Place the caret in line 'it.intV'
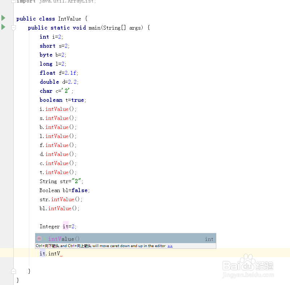The image size is (290, 285). coord(50,254)
